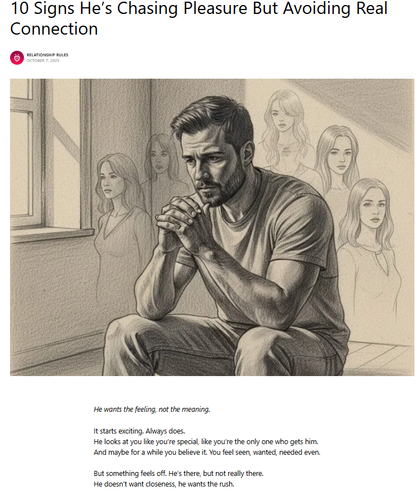This screenshot has width=420, height=491.
Task: Click the word "Connection" in the title
Action: (54, 29)
